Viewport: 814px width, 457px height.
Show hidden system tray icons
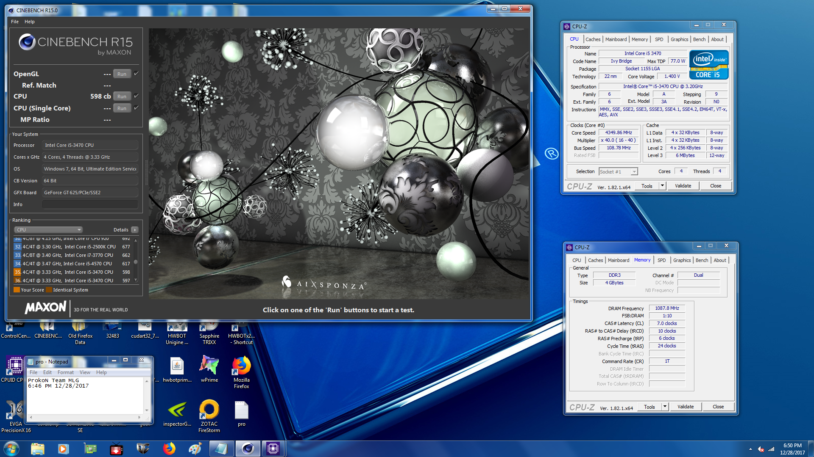pos(750,449)
